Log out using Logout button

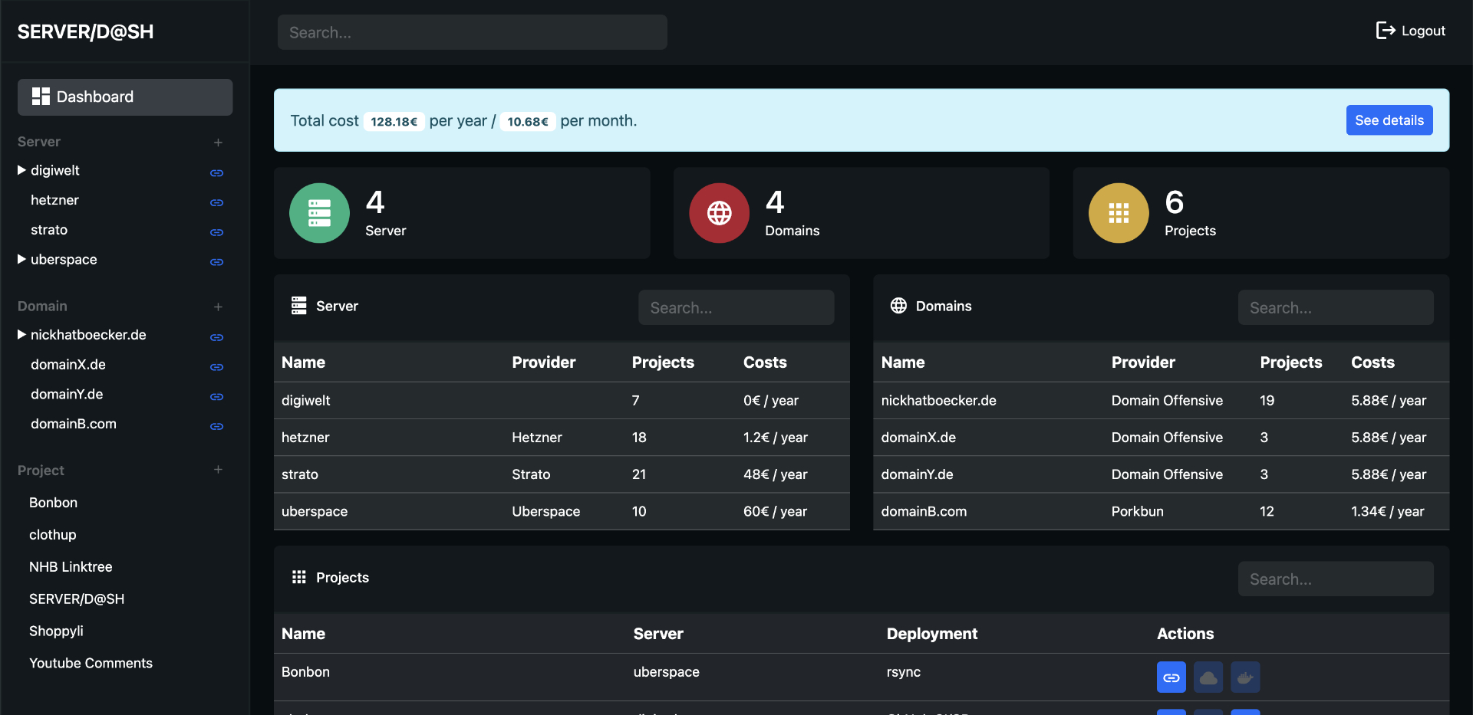coord(1410,31)
